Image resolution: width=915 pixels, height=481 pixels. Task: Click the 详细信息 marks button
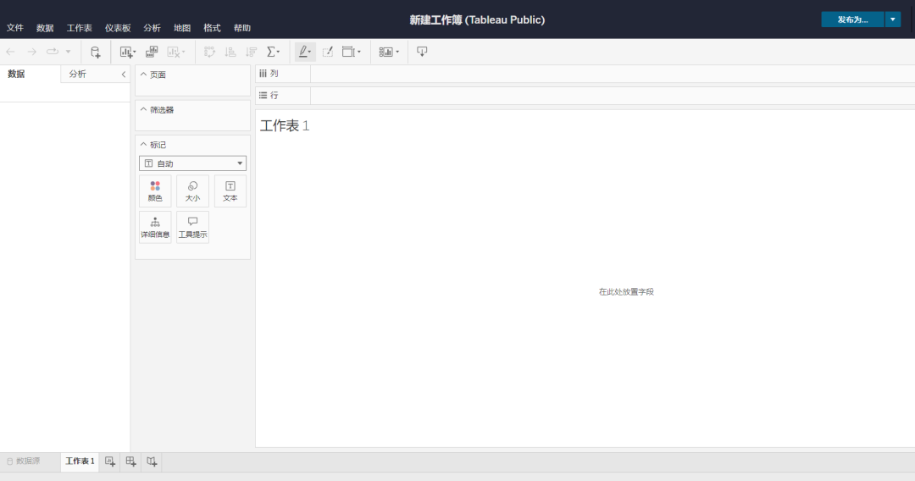[155, 228]
